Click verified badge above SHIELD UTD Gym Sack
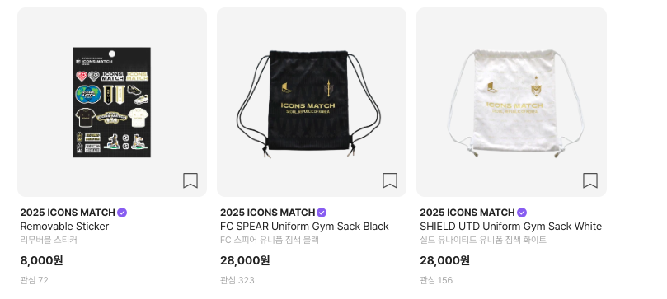667x299 pixels. tap(522, 213)
